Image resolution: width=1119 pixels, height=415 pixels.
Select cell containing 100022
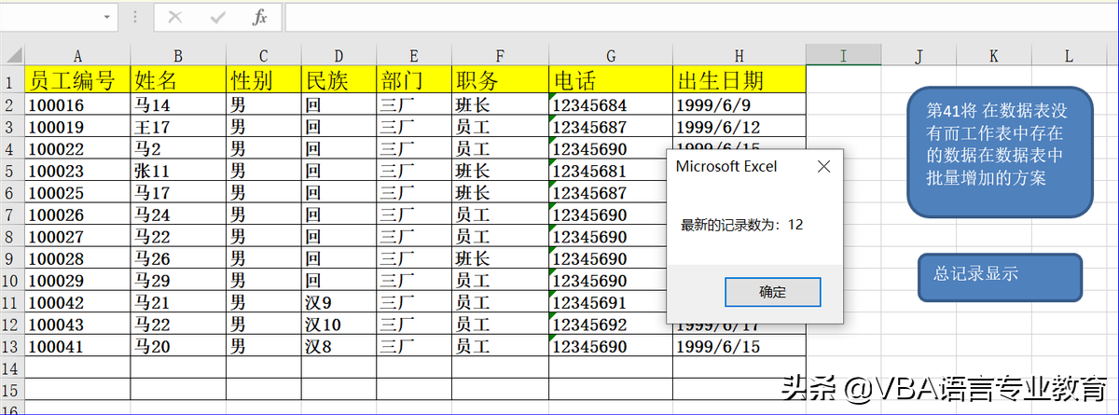coord(77,148)
